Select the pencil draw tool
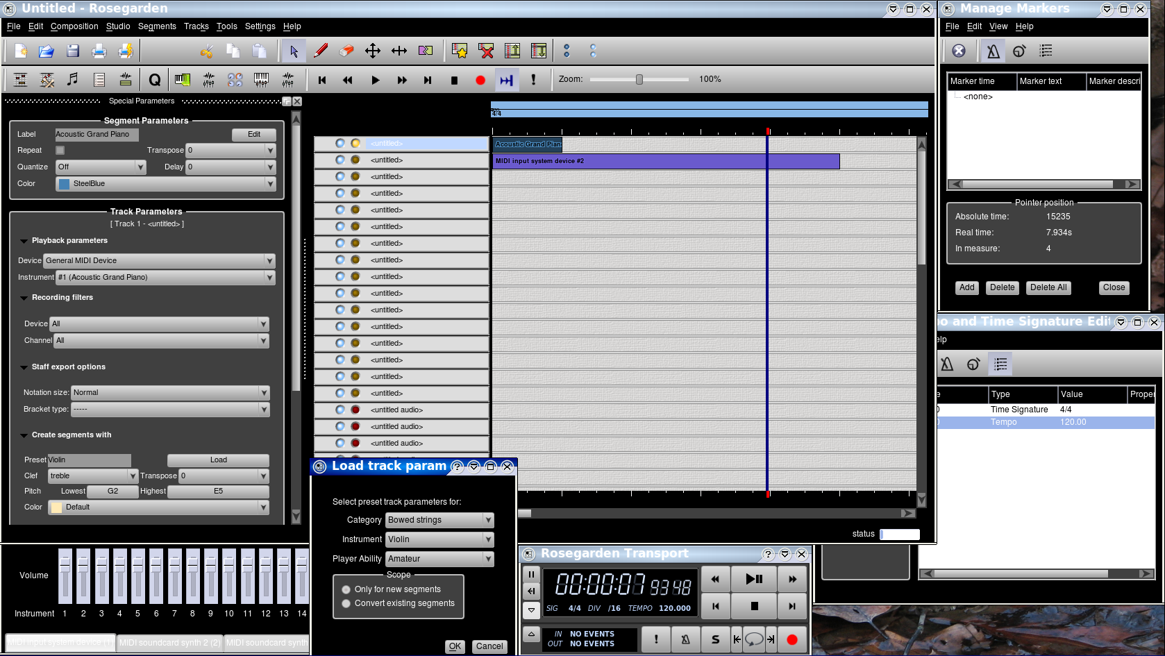Screen dimensions: 1165x656 320,51
